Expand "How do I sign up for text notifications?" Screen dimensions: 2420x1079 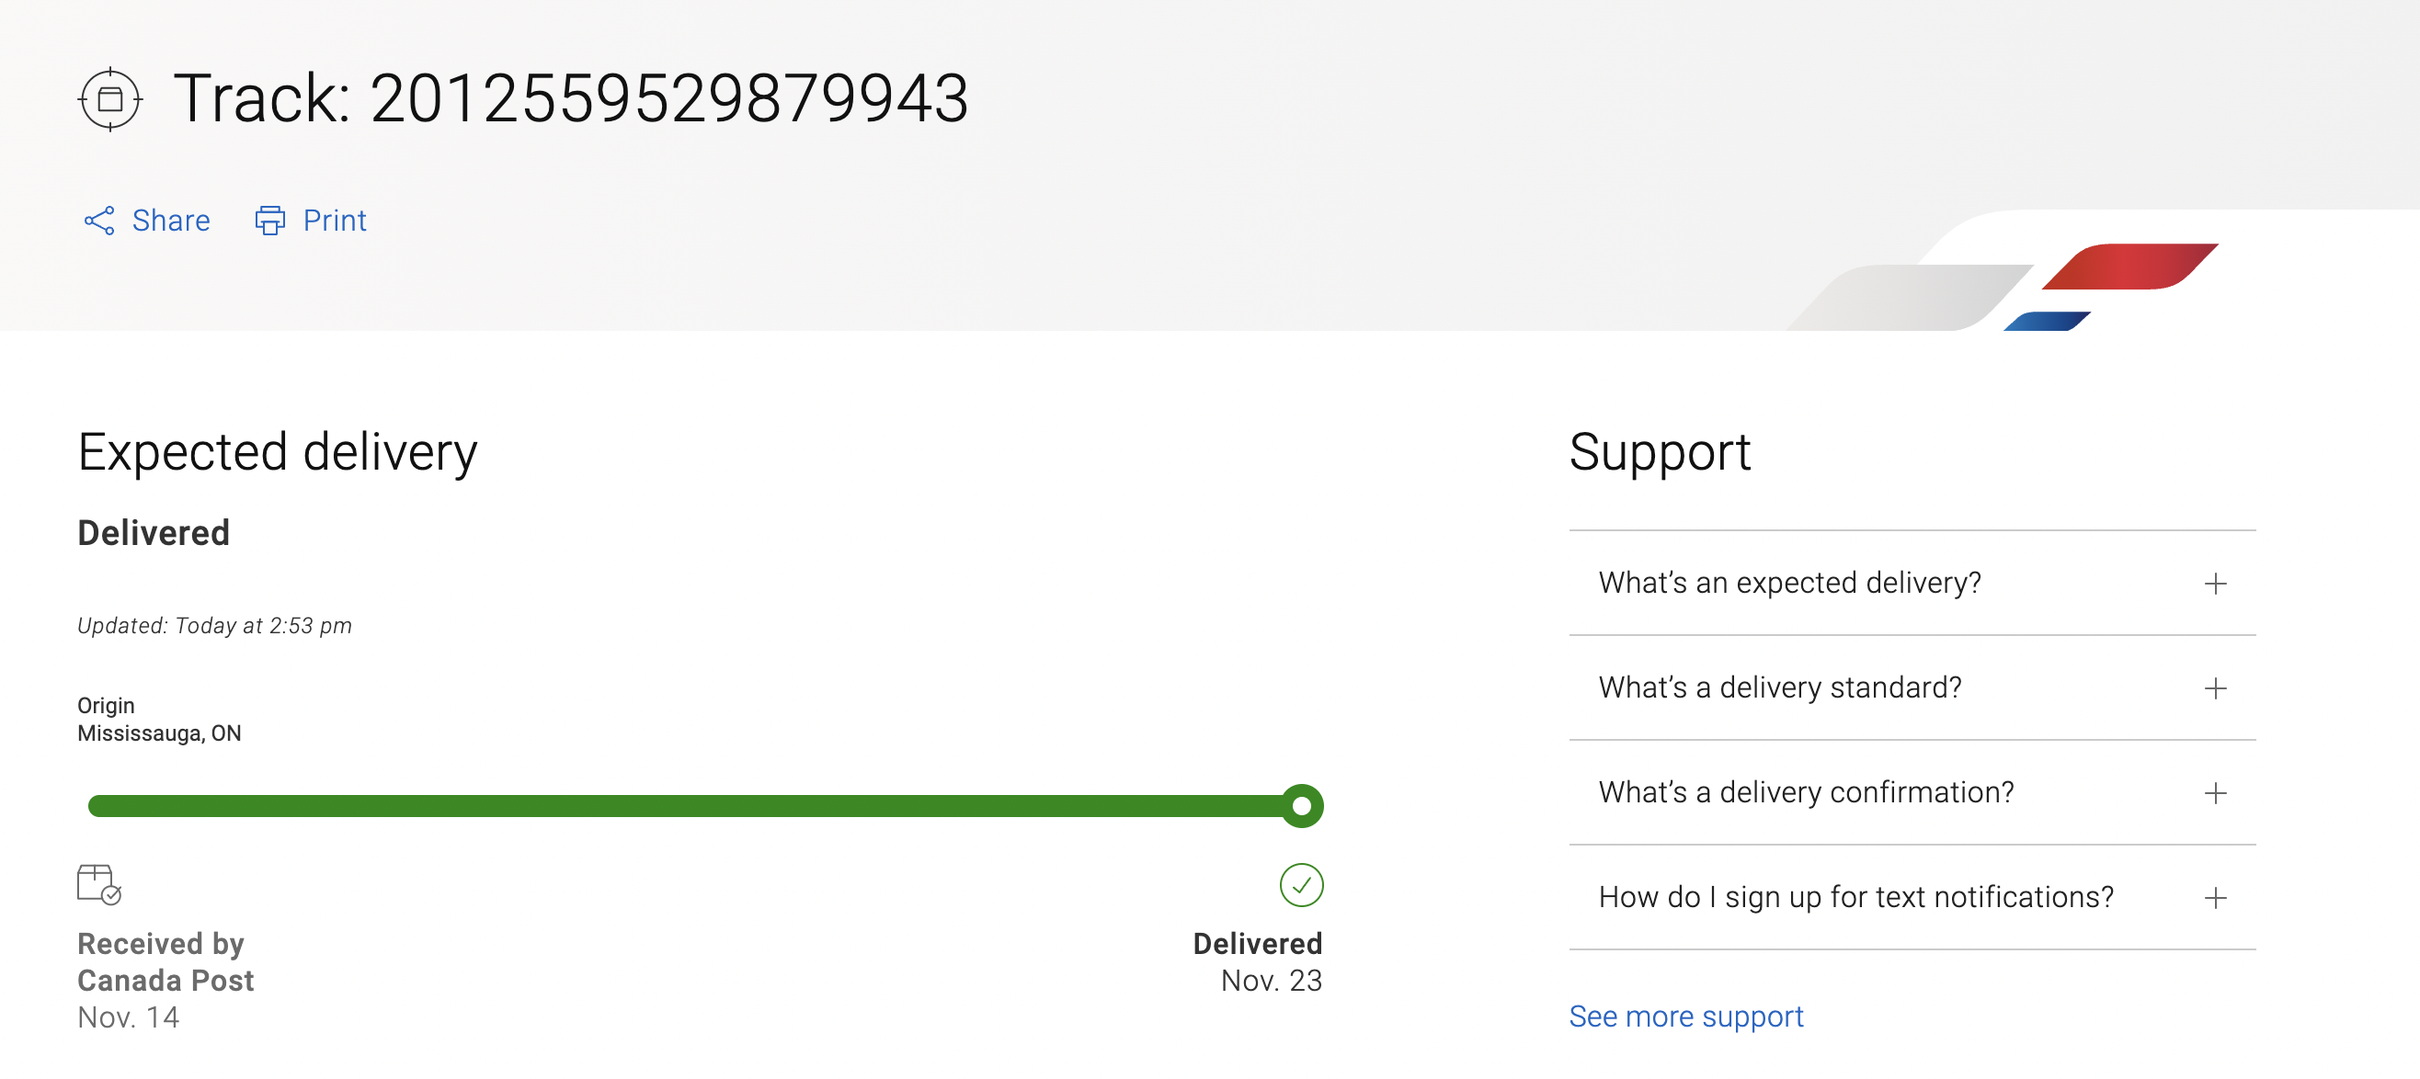pyautogui.click(x=1855, y=898)
